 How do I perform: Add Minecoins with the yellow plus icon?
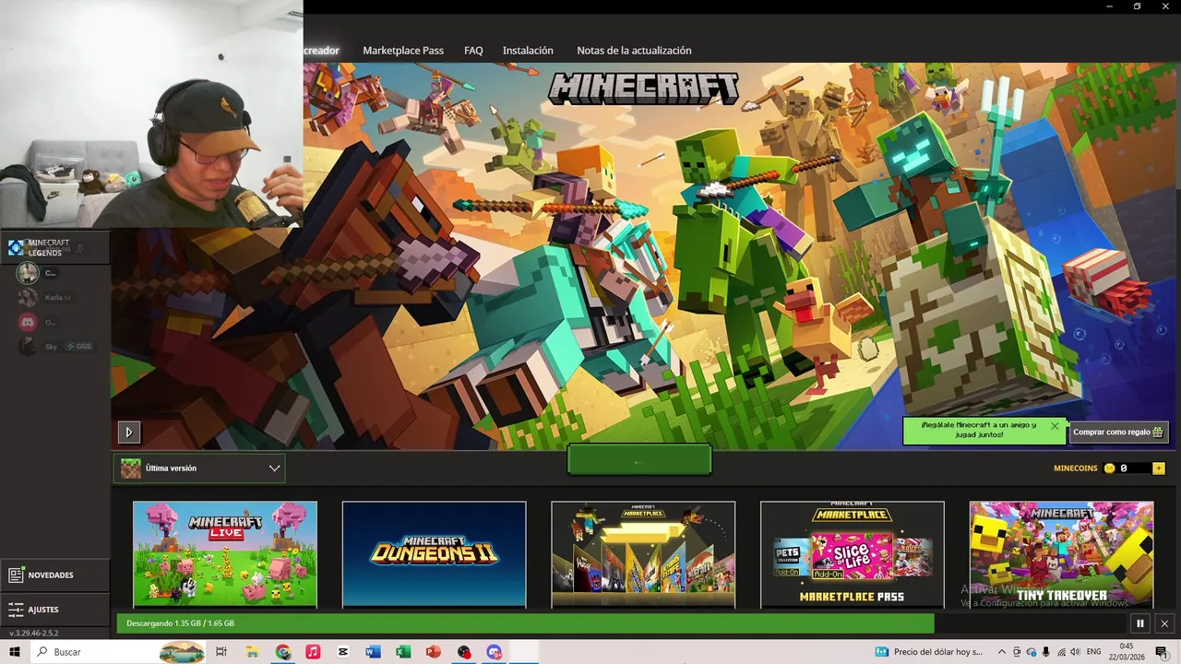(1159, 468)
